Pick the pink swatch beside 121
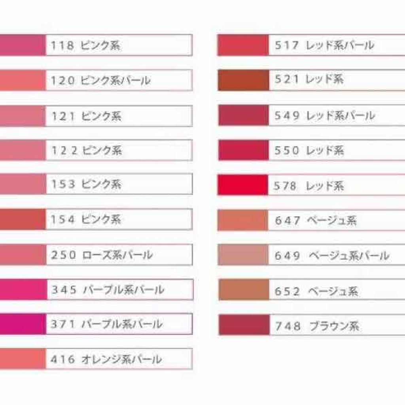The height and width of the screenshot is (405, 405). click(22, 116)
